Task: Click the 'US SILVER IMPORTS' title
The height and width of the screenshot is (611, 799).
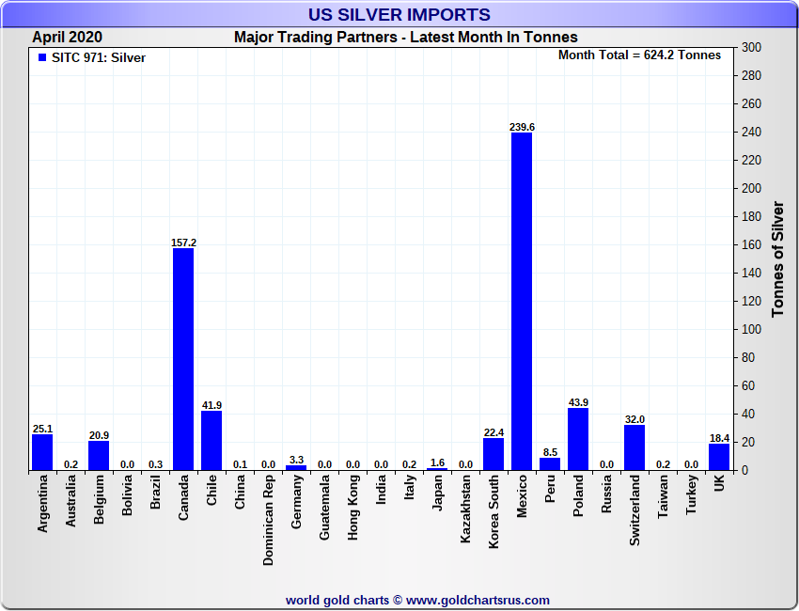Action: tap(399, 14)
